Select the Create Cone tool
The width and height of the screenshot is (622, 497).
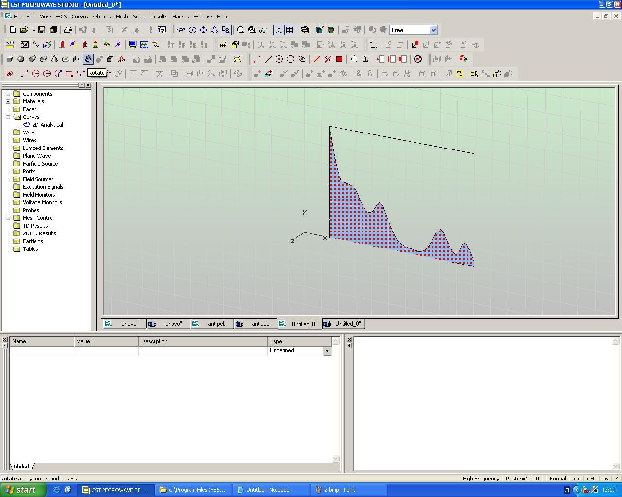54,59
